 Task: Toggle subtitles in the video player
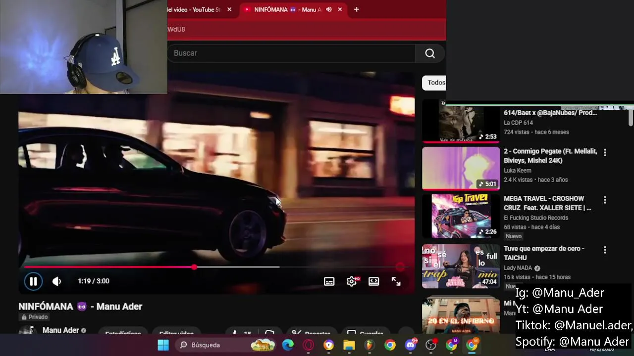pyautogui.click(x=329, y=281)
